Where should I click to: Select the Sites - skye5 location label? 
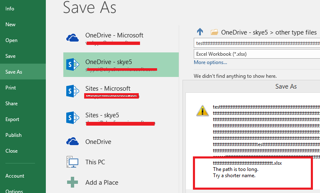click(x=102, y=115)
